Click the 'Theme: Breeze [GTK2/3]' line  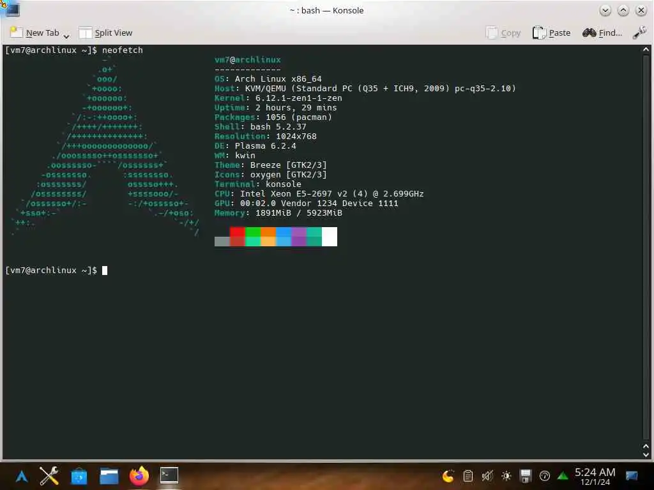coord(271,165)
